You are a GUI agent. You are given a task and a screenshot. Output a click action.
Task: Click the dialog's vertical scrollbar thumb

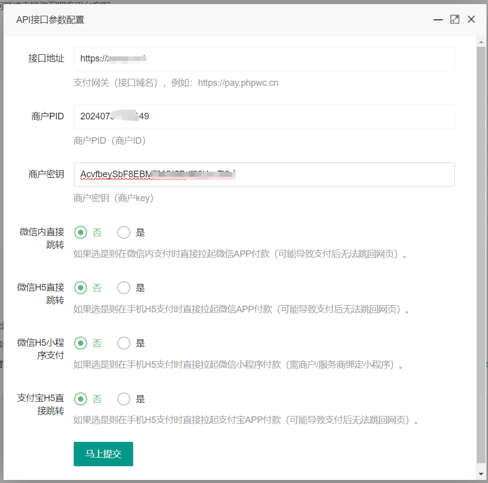[x=481, y=254]
